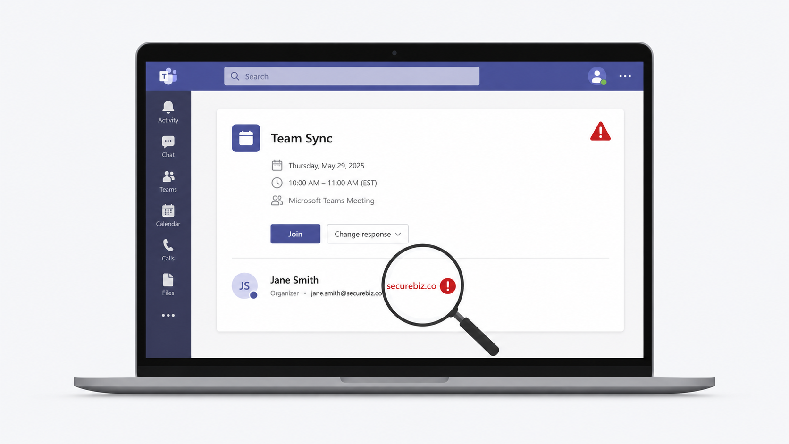The height and width of the screenshot is (444, 789).
Task: Click the Microsoft Teams logo icon
Action: point(168,76)
